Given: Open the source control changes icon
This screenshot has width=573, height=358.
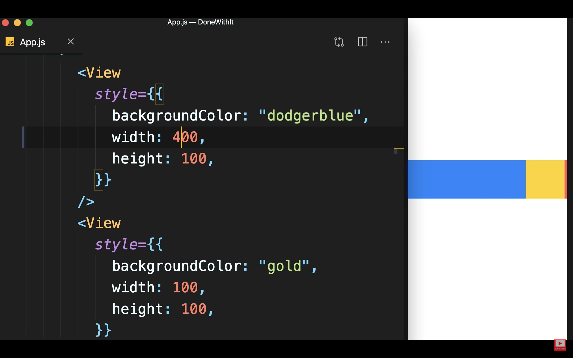Looking at the screenshot, I should tap(339, 42).
